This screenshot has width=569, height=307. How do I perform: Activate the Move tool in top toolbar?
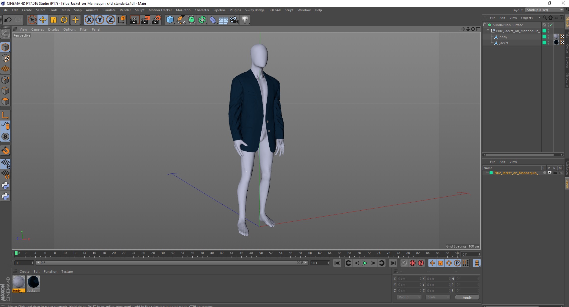click(x=43, y=20)
